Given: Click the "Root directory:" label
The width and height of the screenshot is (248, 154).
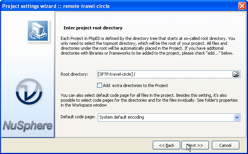Looking at the screenshot, I should [74, 75].
